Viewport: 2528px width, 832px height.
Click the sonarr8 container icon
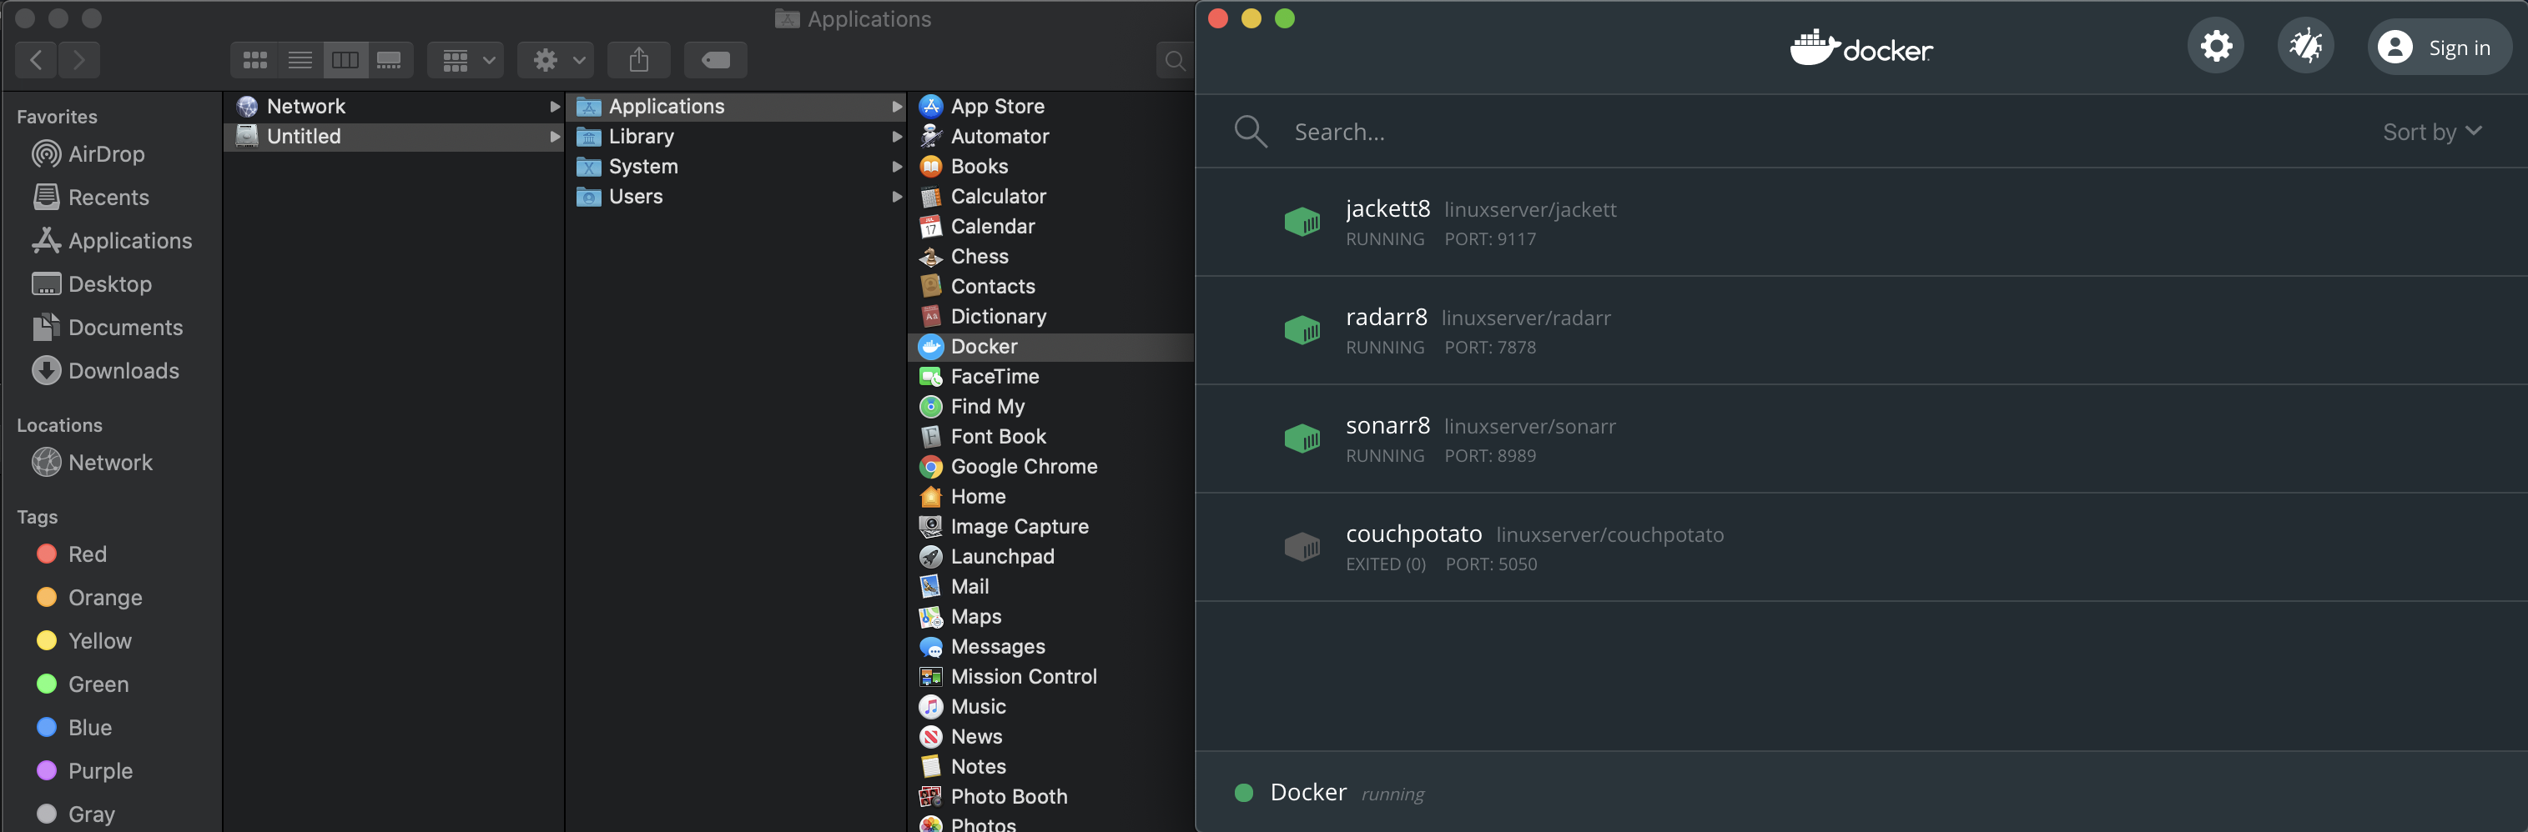coord(1302,439)
